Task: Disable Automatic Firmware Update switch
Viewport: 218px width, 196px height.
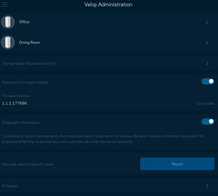Action: (208, 81)
